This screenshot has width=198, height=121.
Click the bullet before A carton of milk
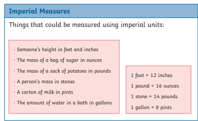coord(14,92)
